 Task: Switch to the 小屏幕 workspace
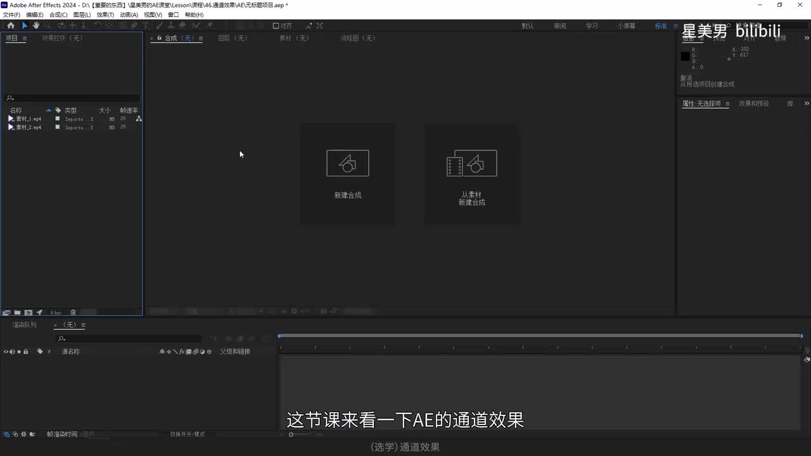click(627, 26)
